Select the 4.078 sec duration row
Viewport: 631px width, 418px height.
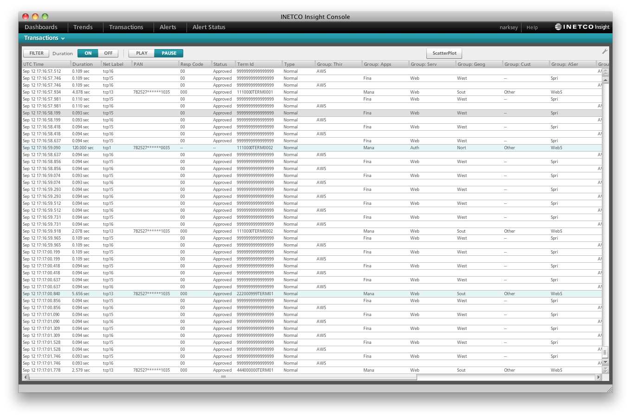pyautogui.click(x=312, y=92)
